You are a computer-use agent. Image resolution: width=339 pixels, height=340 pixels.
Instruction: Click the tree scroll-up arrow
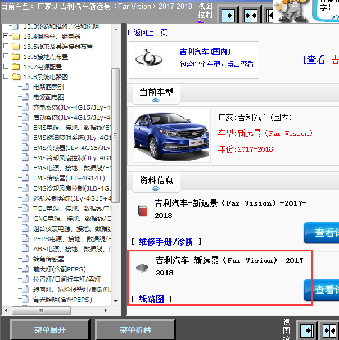[x=116, y=29]
